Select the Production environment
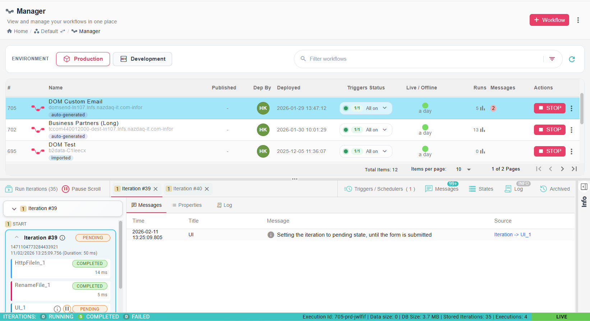 tap(83, 59)
